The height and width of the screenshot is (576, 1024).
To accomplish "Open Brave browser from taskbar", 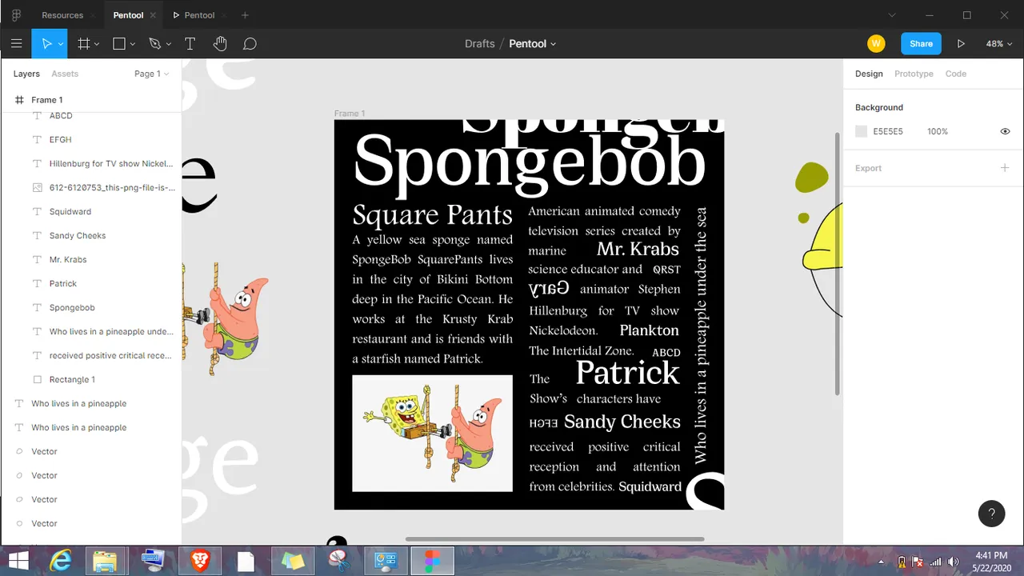I will click(x=198, y=562).
